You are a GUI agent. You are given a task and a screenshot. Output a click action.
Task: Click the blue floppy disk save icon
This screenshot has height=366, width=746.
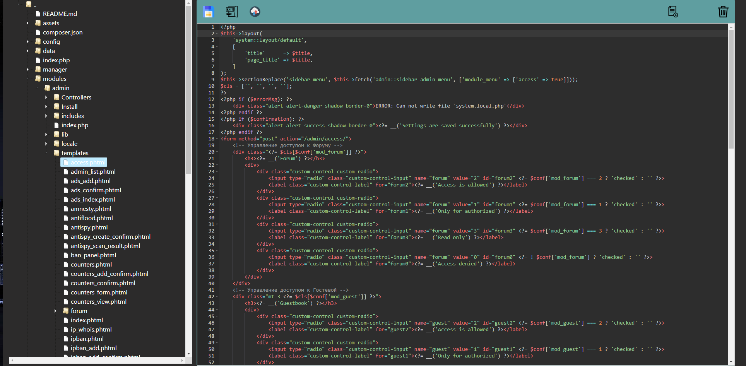tap(208, 12)
